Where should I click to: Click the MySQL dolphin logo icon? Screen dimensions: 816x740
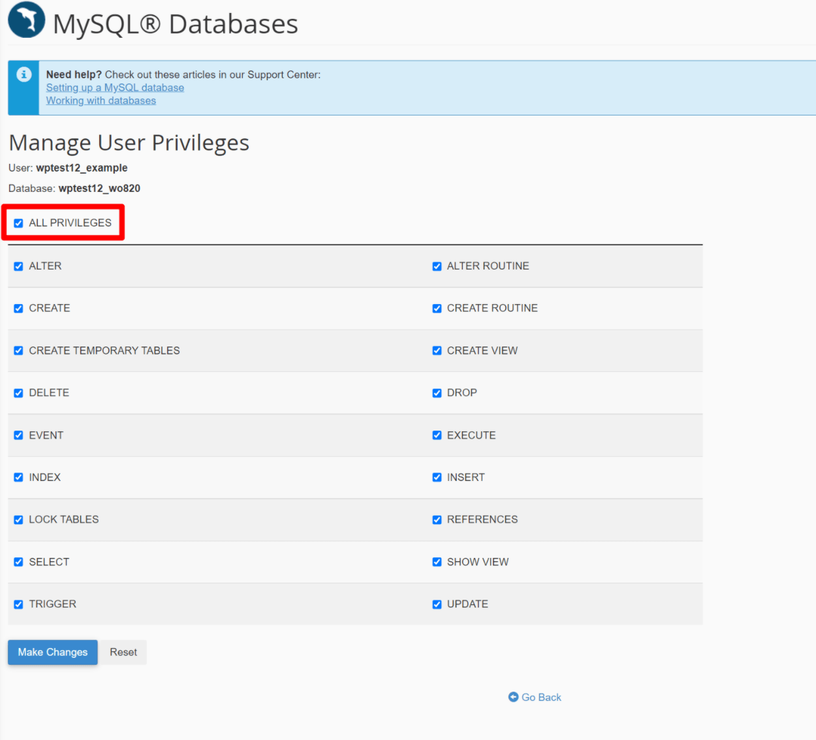coord(27,20)
